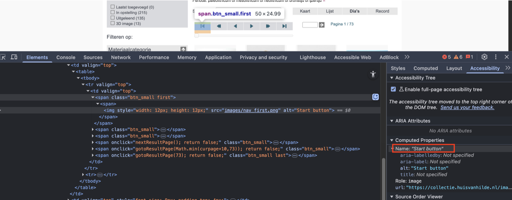Toggle the device toolbar icon
Screen dimensions: 512x200
14,57
